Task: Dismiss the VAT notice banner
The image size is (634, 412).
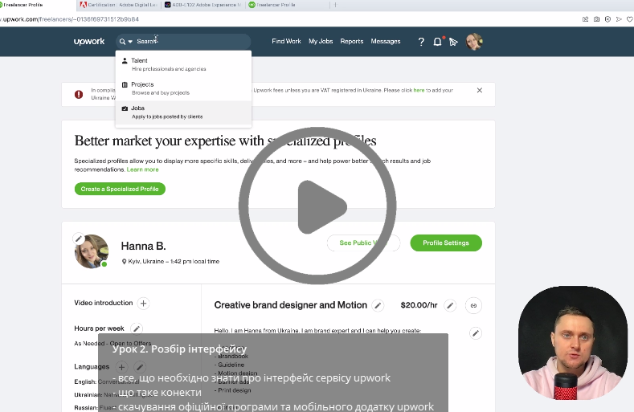Action: click(480, 90)
